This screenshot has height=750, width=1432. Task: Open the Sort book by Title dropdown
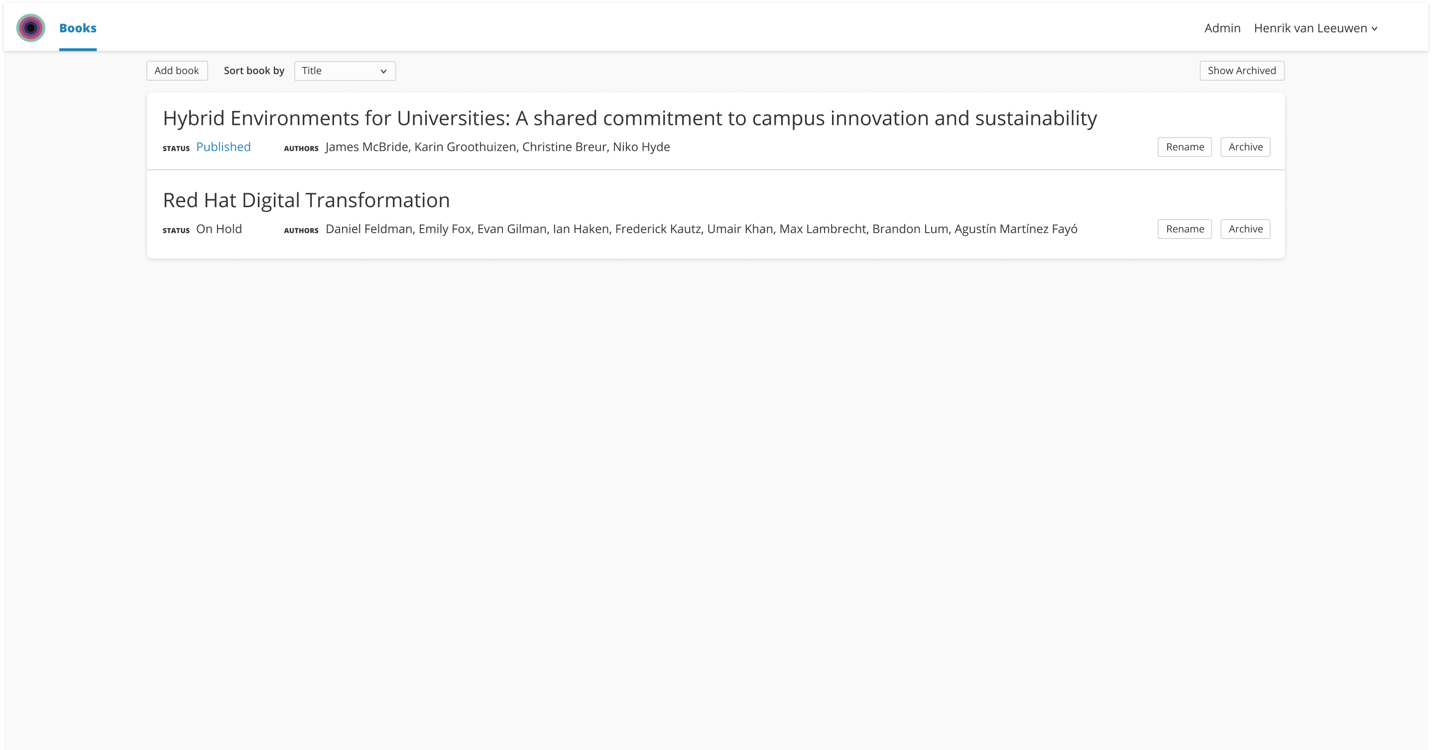coord(345,71)
